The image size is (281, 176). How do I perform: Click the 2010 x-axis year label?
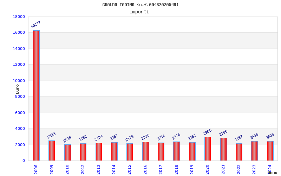(x=67, y=170)
